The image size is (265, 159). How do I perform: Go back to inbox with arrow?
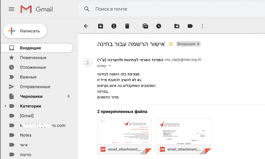pyautogui.click(x=86, y=26)
